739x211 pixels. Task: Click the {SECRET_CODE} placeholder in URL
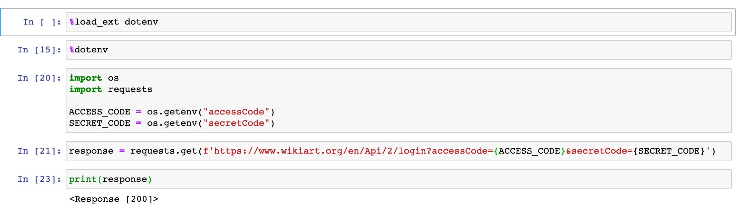(669, 151)
